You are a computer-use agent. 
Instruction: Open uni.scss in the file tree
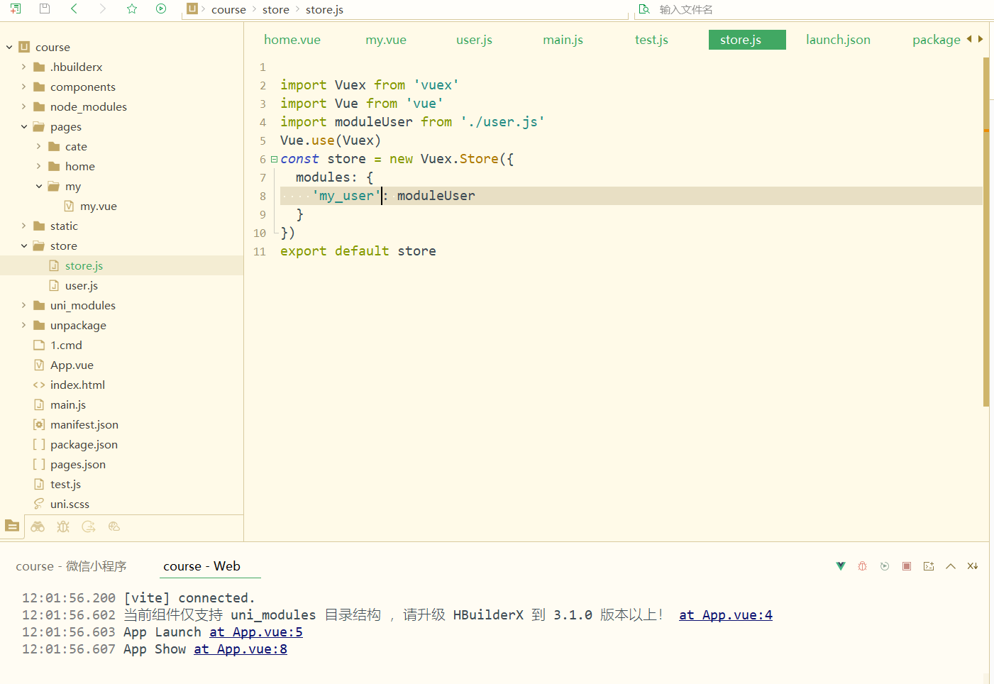(x=70, y=504)
